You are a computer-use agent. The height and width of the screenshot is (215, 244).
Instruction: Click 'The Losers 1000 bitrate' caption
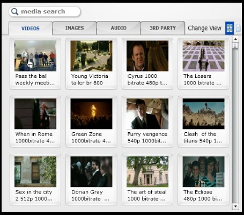click(x=202, y=80)
